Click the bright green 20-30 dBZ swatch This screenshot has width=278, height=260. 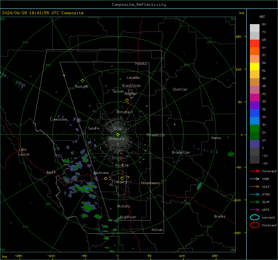click(255, 129)
